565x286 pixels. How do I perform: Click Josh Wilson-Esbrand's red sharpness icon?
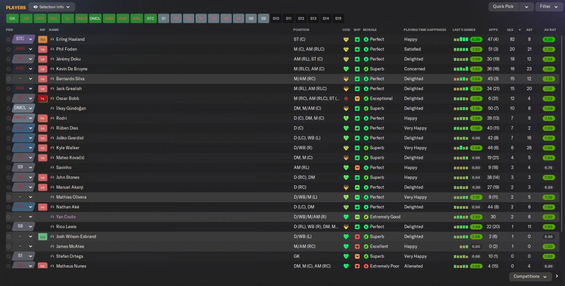(x=357, y=237)
